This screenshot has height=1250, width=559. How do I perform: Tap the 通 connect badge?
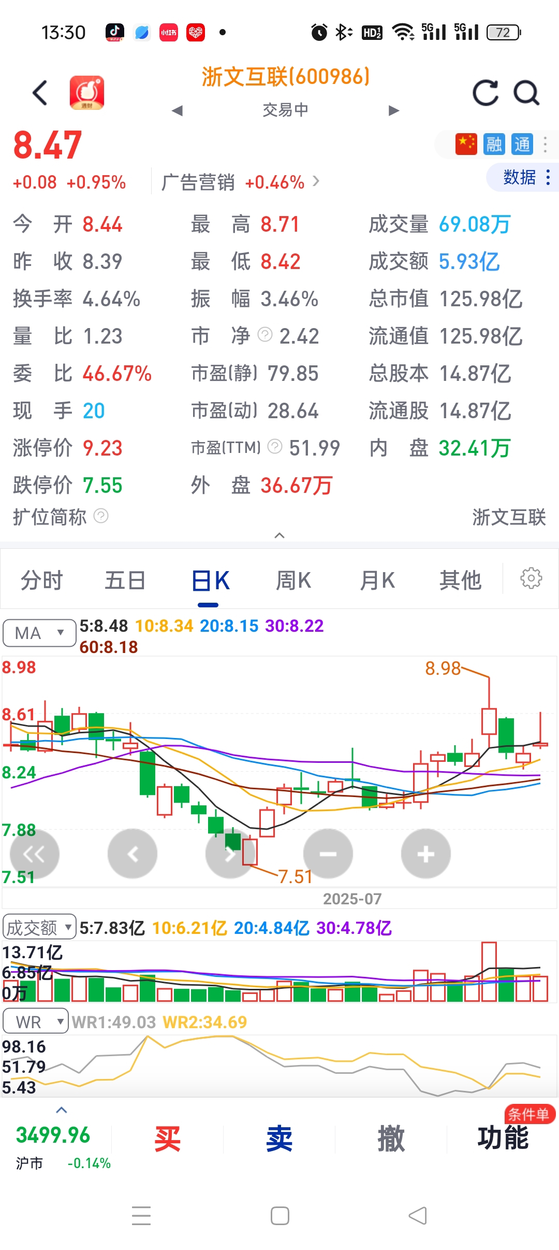point(522,144)
